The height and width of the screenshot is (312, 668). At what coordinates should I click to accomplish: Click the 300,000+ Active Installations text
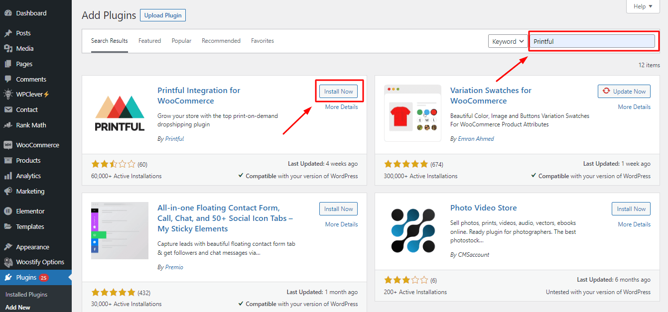coord(420,176)
